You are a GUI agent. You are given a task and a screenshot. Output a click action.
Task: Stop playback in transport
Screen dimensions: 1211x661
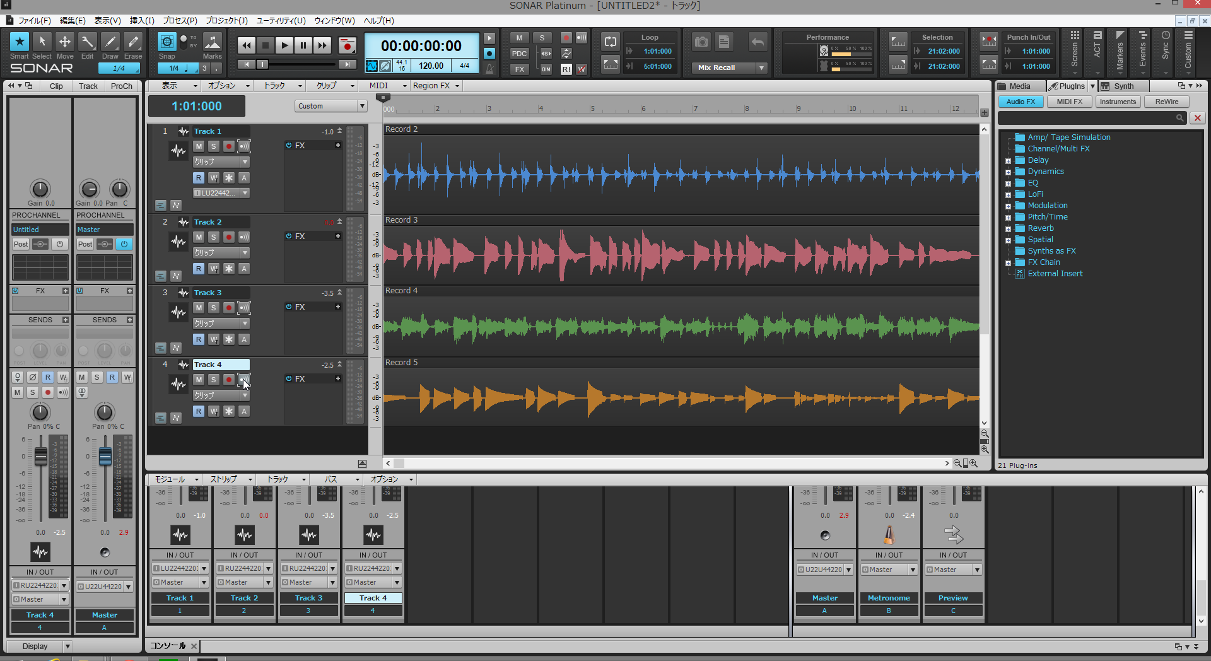point(266,45)
